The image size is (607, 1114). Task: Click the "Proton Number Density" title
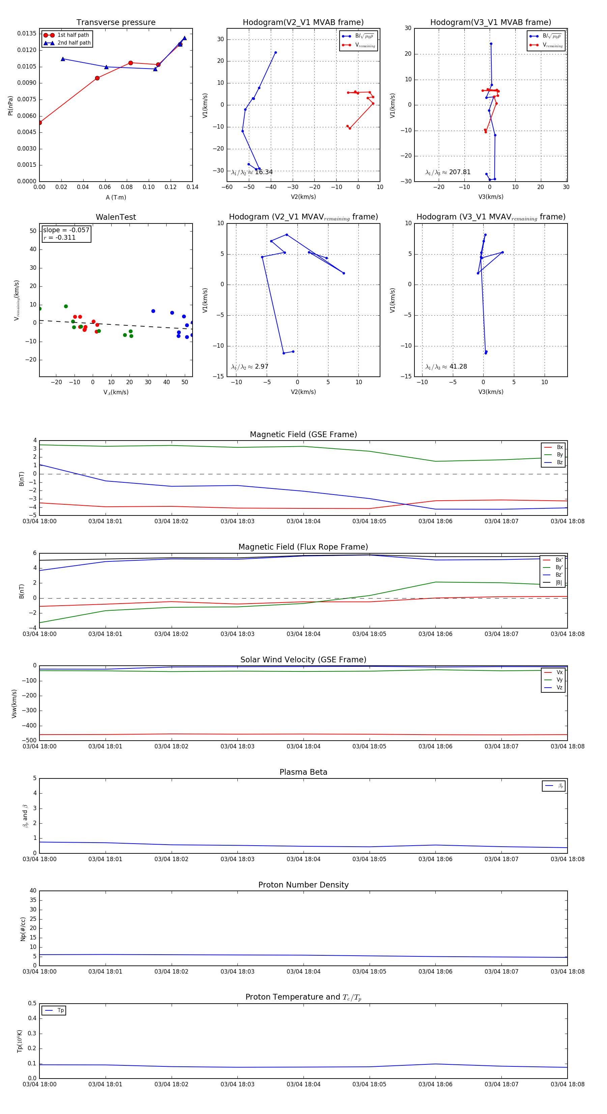303,885
